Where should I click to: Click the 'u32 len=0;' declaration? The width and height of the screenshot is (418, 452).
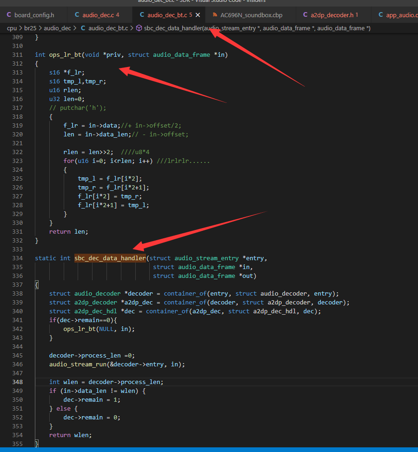click(67, 99)
